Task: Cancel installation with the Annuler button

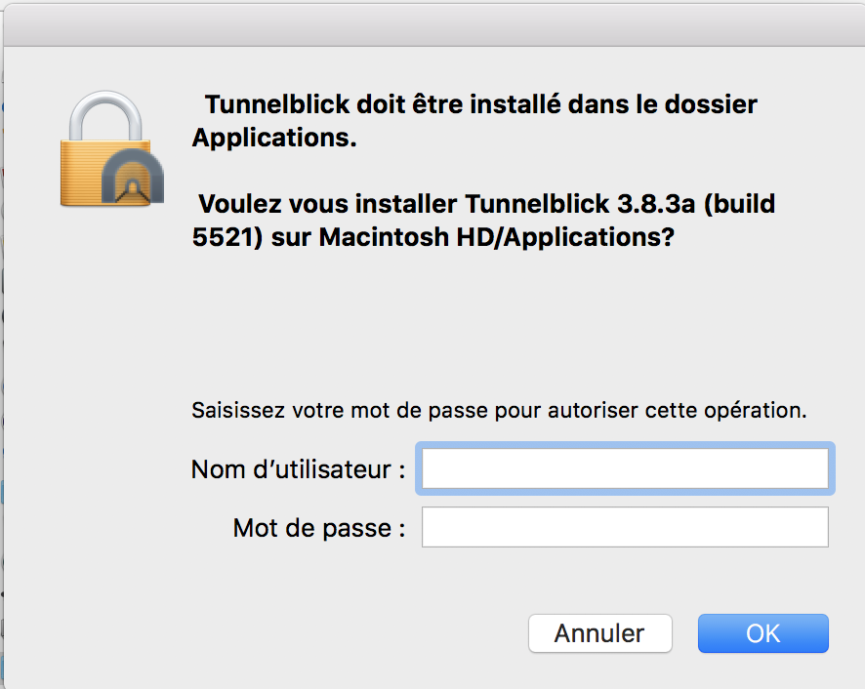Action: point(600,633)
